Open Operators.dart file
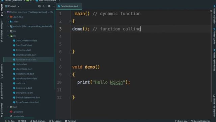This screenshot has width=216, height=122. tap(24, 88)
